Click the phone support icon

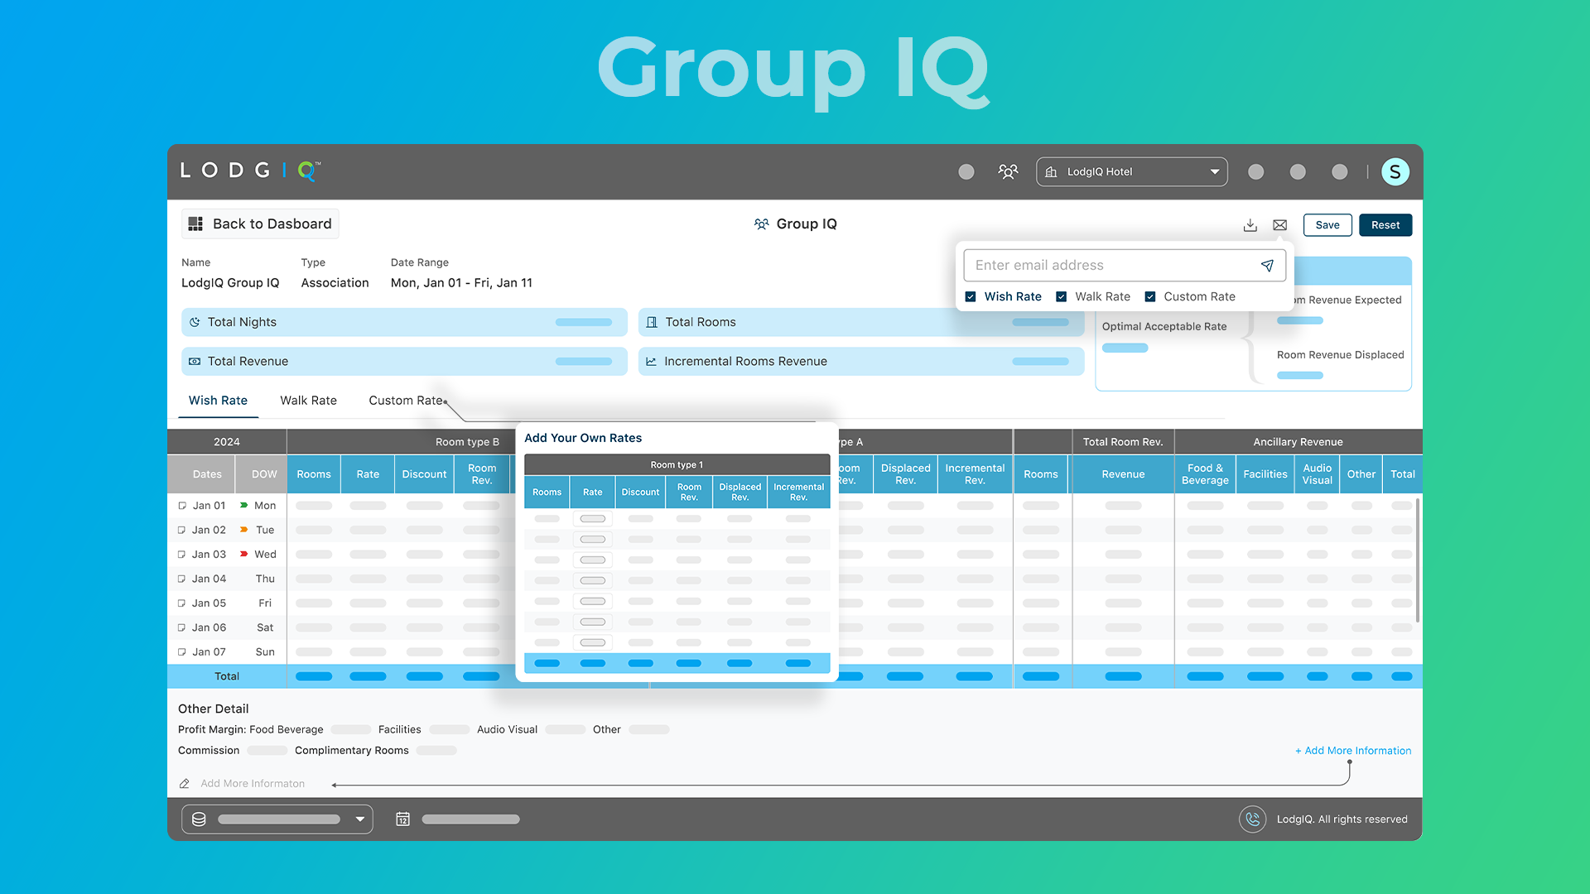pyautogui.click(x=1252, y=819)
